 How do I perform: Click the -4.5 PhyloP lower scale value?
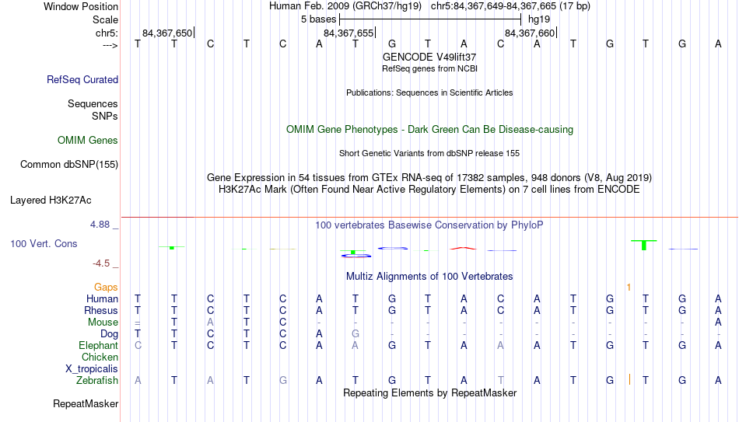point(101,263)
